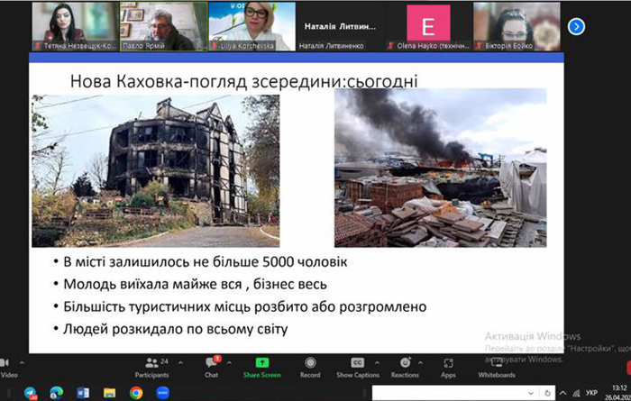Open Word from taskbar
This screenshot has width=631, height=401.
[x=83, y=393]
